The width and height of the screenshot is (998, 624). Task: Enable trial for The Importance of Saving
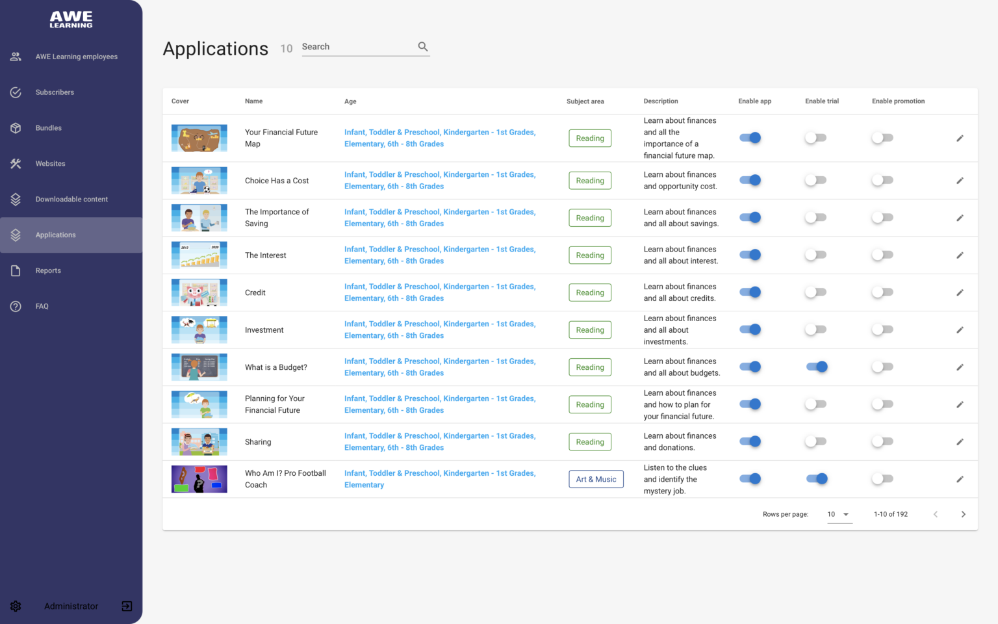(815, 217)
